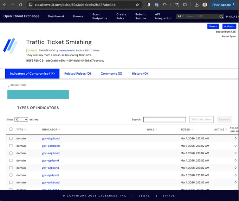The width and height of the screenshot is (239, 201).
Task: Click the downloads icon in browser toolbar
Action: 196,5
